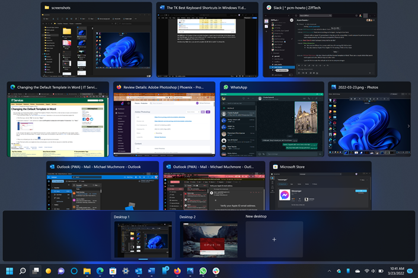The height and width of the screenshot is (278, 418).
Task: Open the Wi-Fi network tray icon
Action: [367, 271]
